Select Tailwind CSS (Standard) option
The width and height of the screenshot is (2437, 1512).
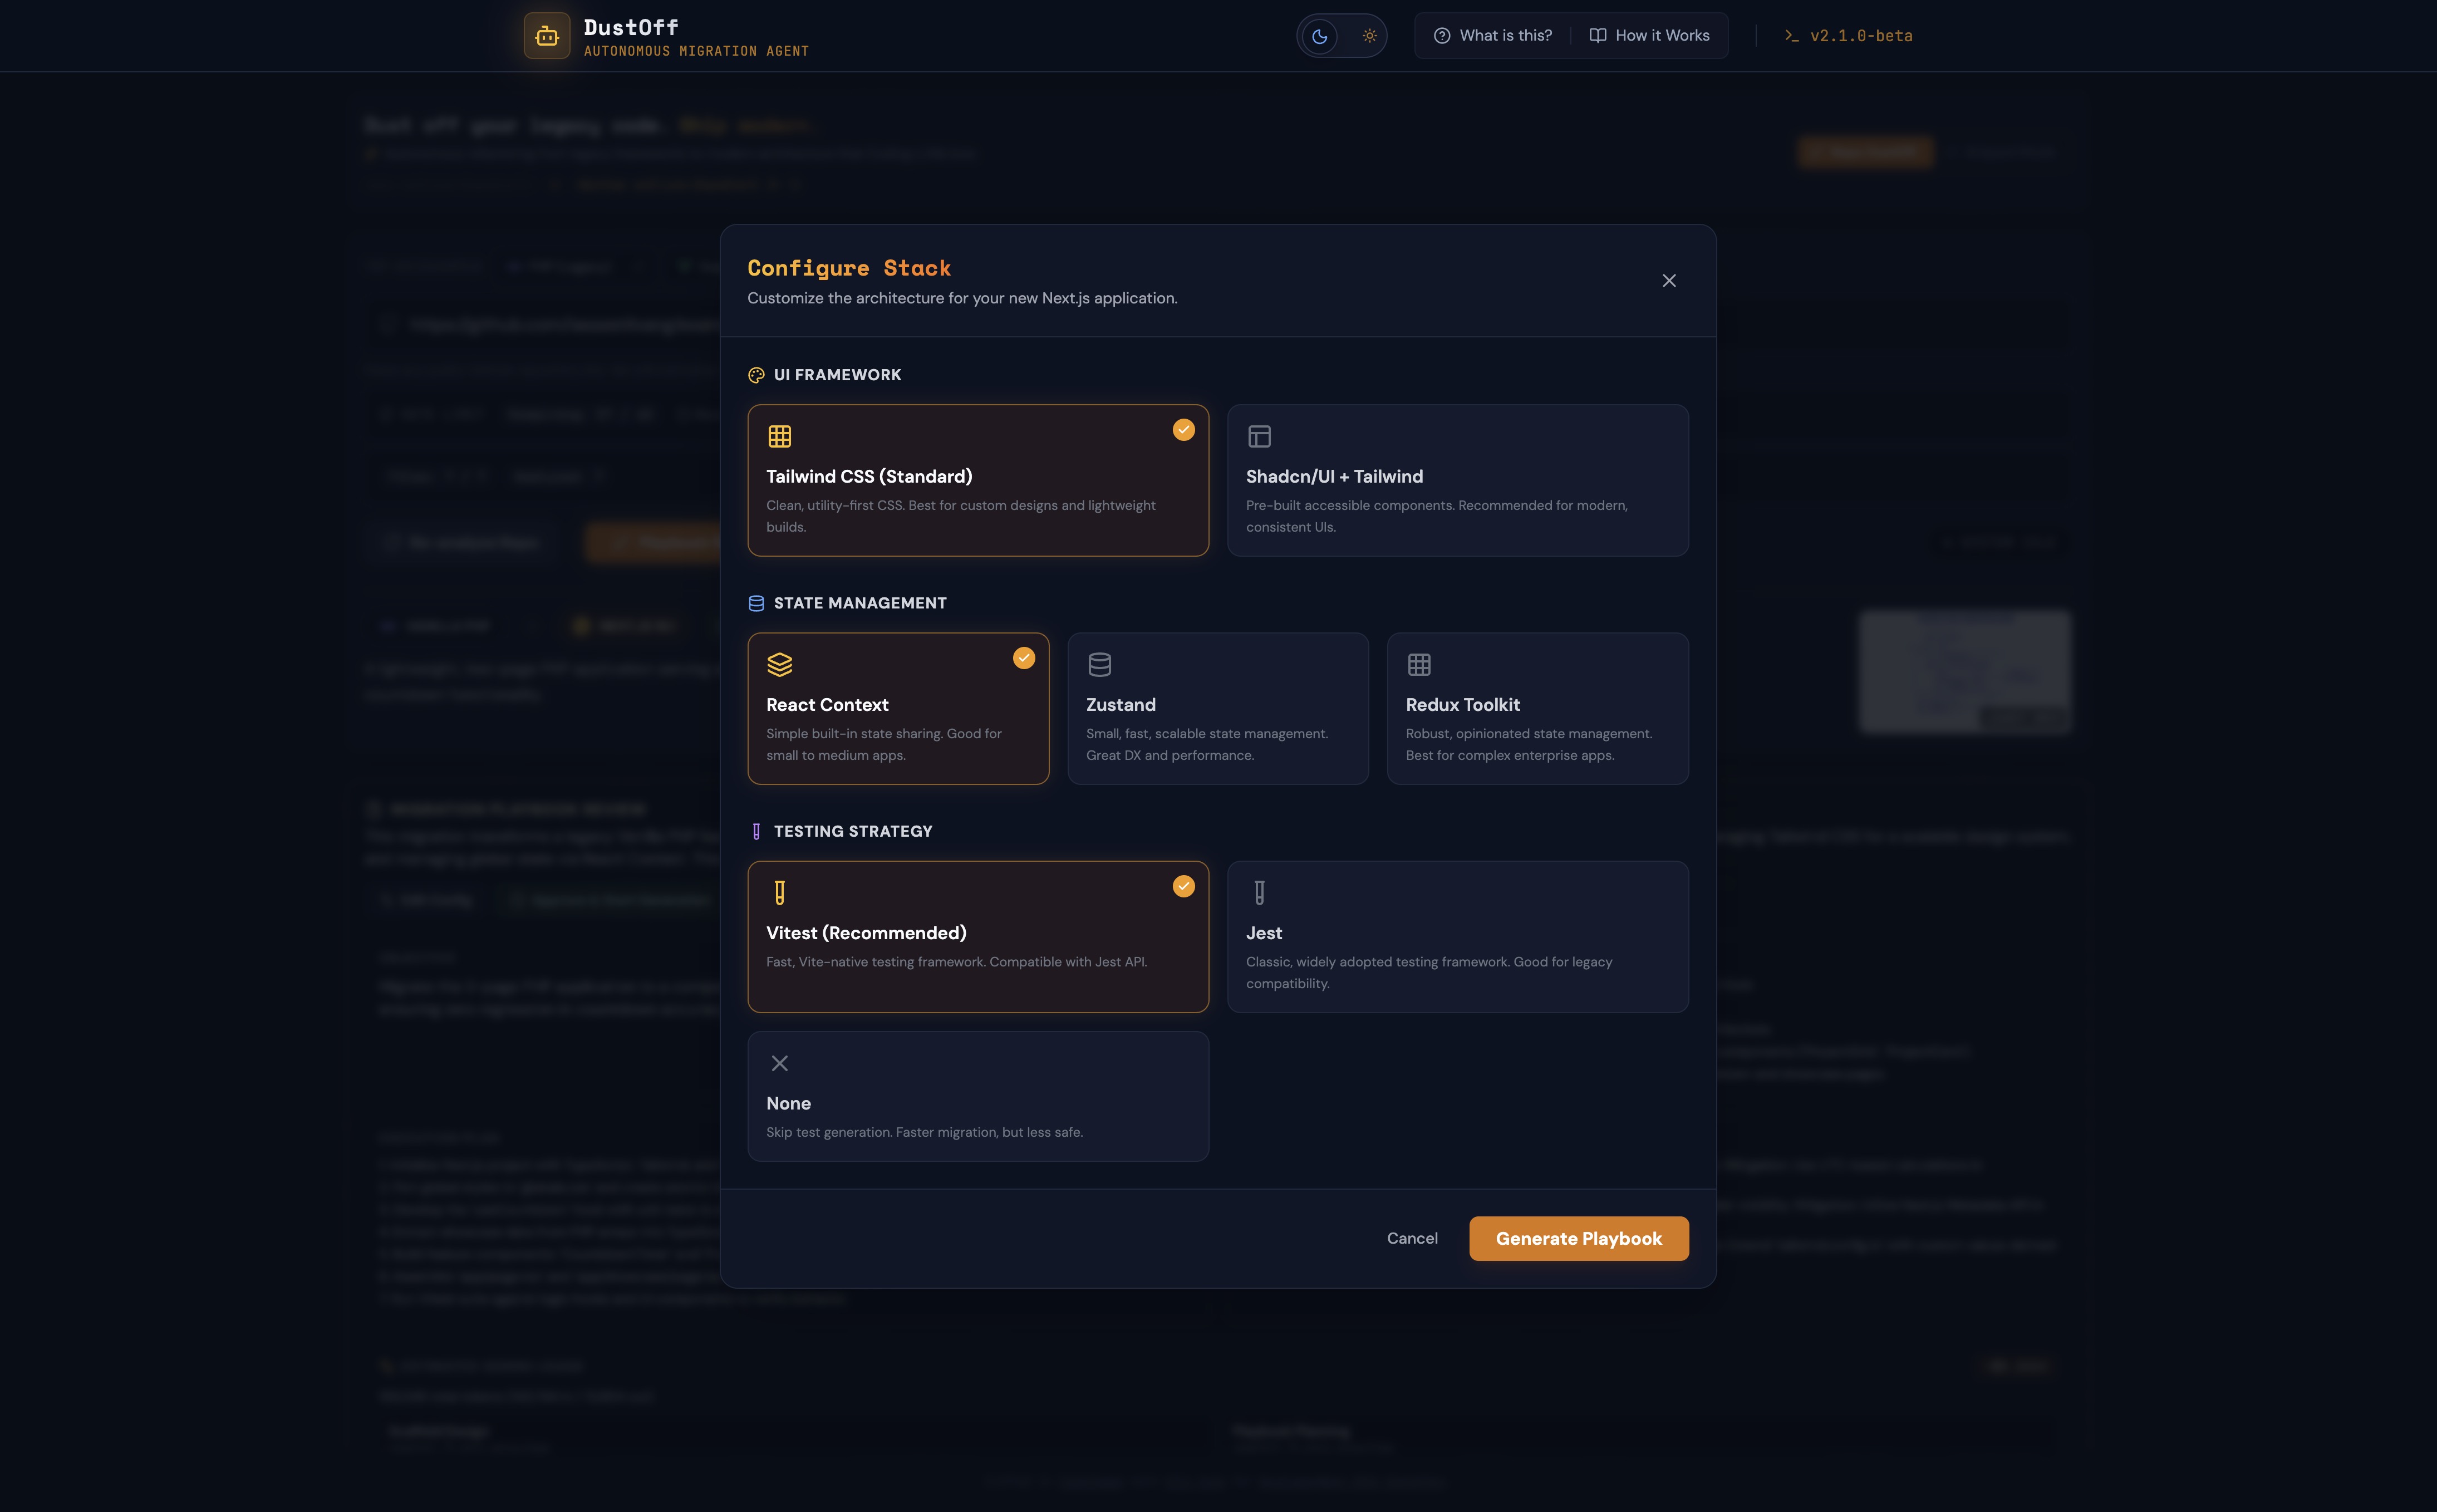pos(977,480)
